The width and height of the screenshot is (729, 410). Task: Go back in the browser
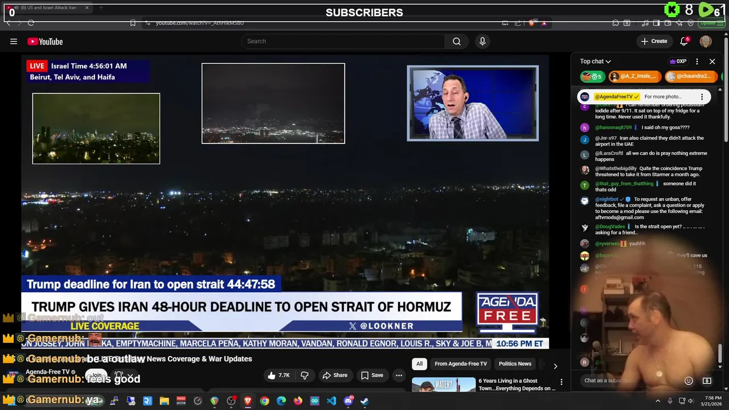point(8,23)
